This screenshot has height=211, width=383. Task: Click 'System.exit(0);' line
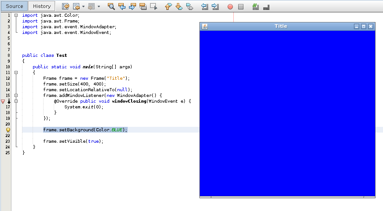[84, 107]
